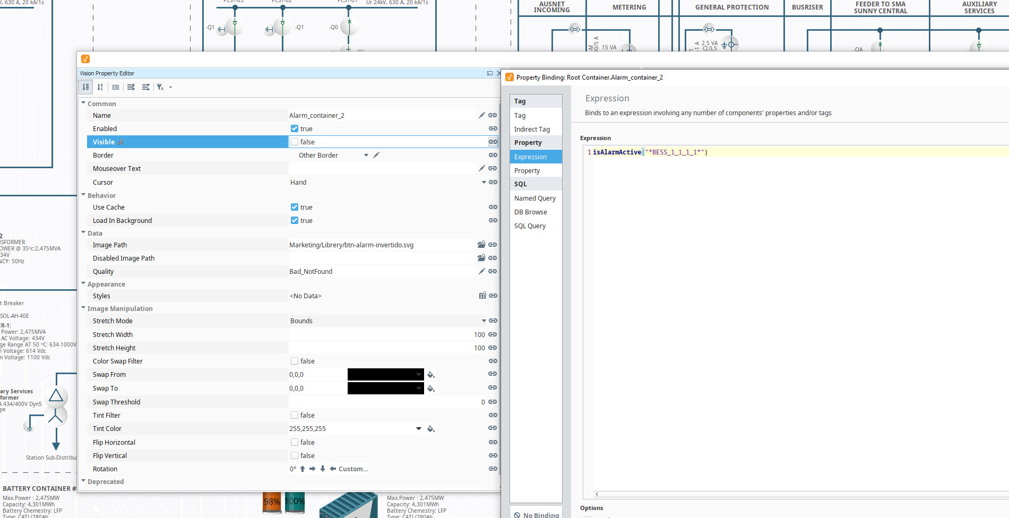The height and width of the screenshot is (518, 1009).
Task: Set rotation with the left arrow
Action: pyautogui.click(x=333, y=469)
